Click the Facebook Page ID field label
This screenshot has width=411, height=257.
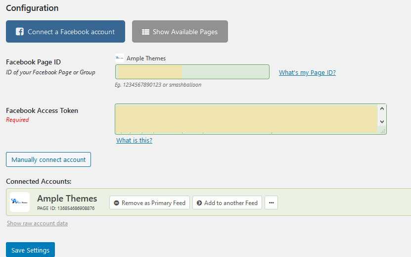tap(33, 62)
